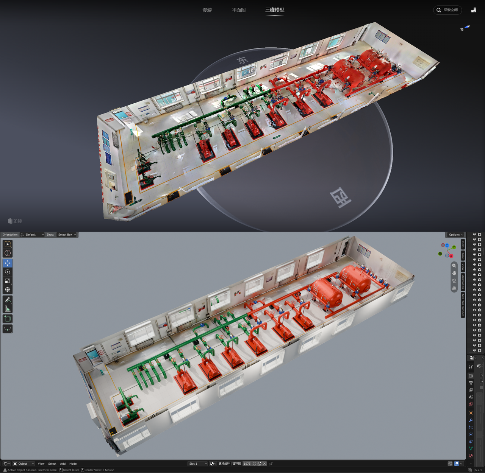Toggle the pin icon in node editor header

pyautogui.click(x=271, y=464)
